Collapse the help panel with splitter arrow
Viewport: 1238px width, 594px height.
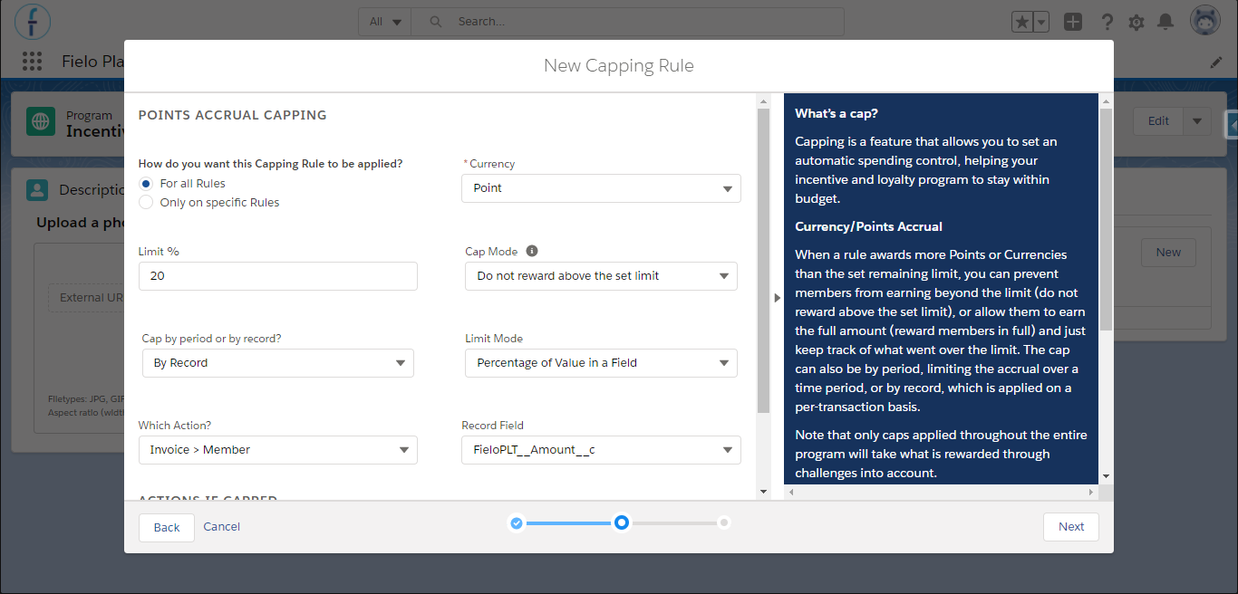(x=777, y=297)
